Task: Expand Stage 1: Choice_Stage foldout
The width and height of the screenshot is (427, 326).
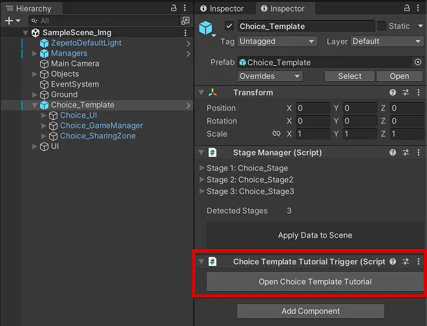Action: coord(202,168)
